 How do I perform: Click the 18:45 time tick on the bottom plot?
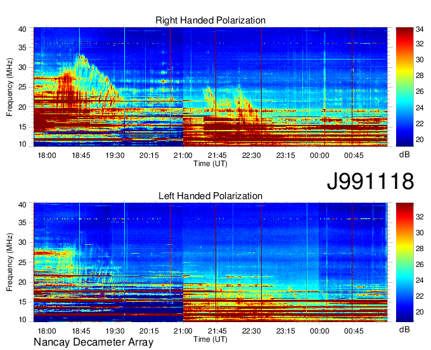(x=81, y=331)
